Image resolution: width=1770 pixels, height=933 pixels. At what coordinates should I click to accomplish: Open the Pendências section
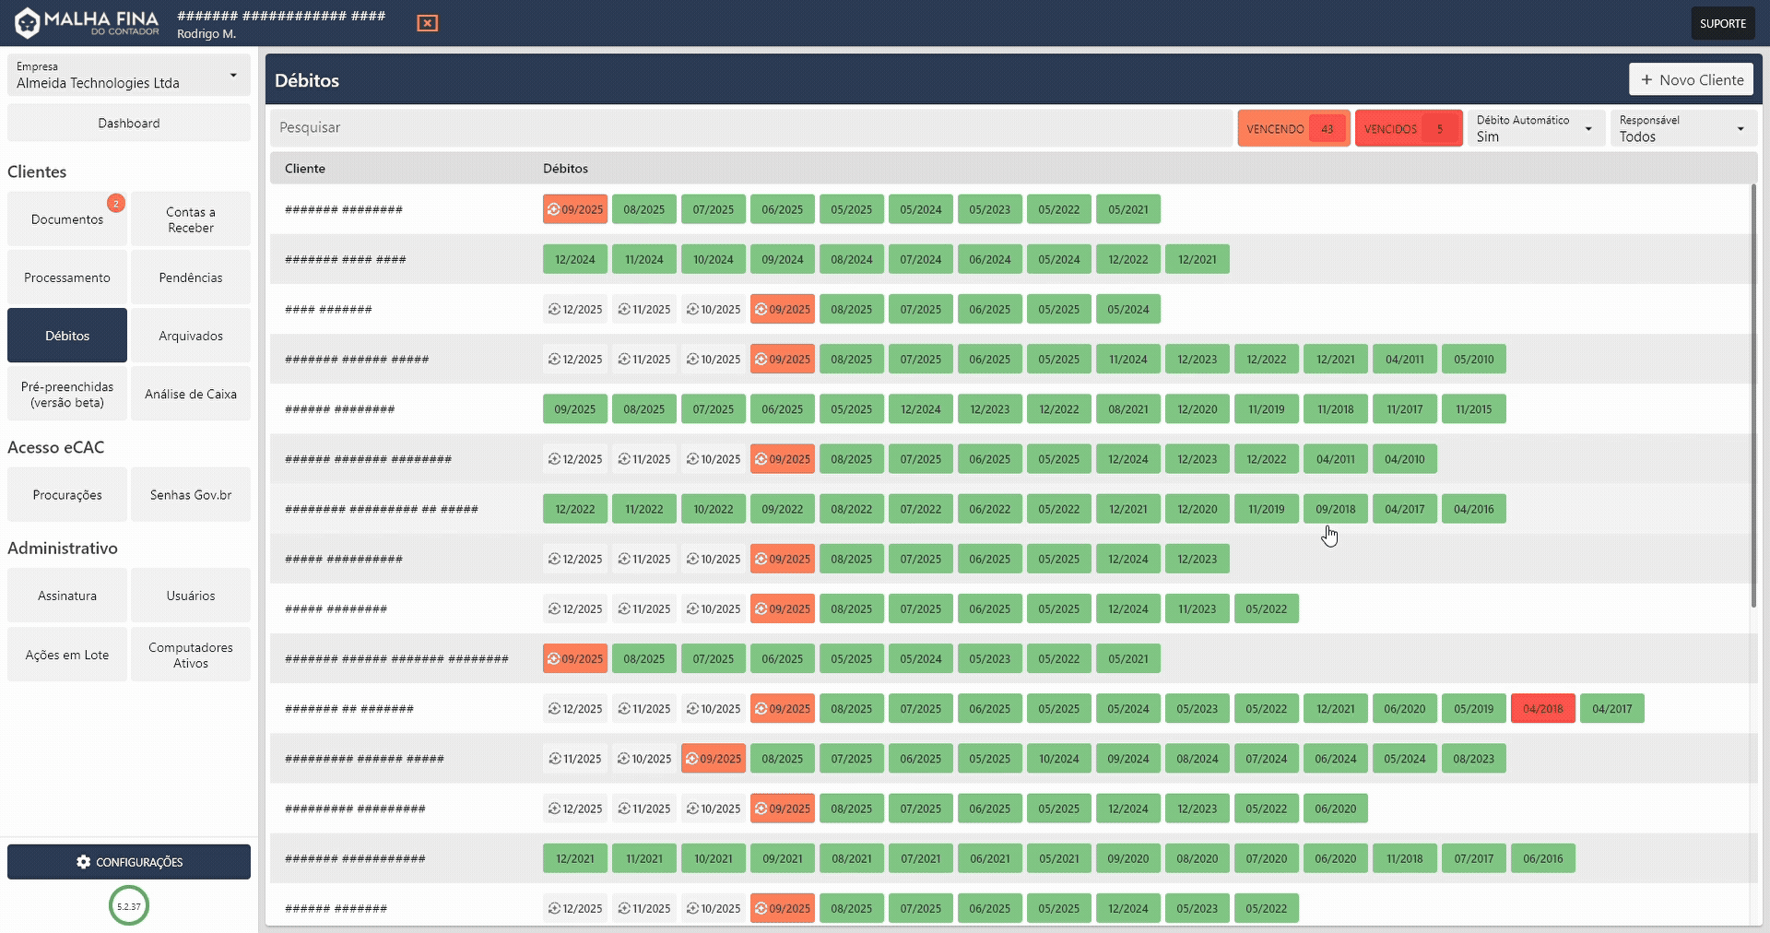pos(190,277)
